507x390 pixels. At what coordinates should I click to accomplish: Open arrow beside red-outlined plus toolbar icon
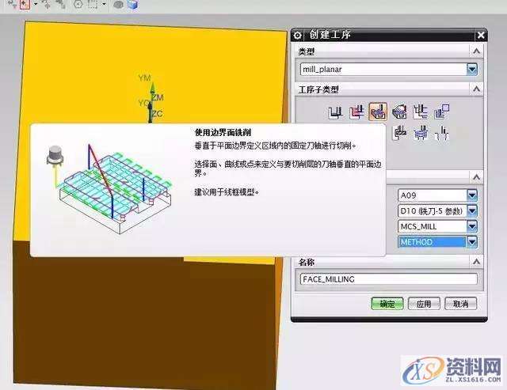point(36,4)
